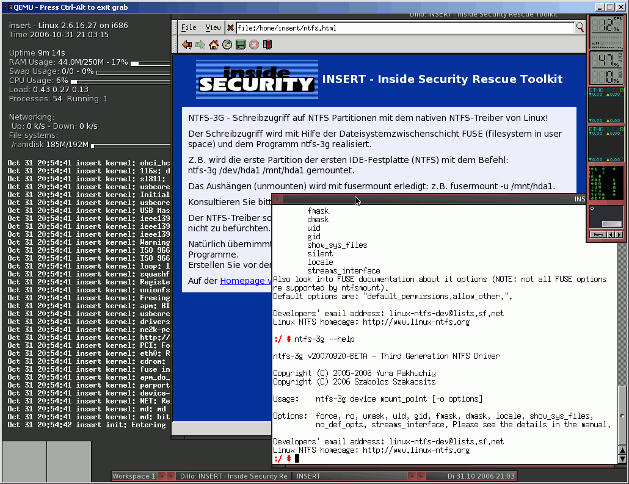Reload the page in Dillo
Viewport: 629px width, 484px height.
coord(227,45)
